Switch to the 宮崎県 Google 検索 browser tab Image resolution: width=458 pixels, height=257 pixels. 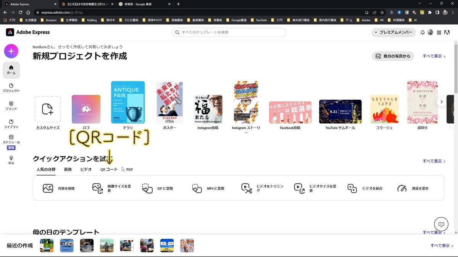tap(144, 4)
